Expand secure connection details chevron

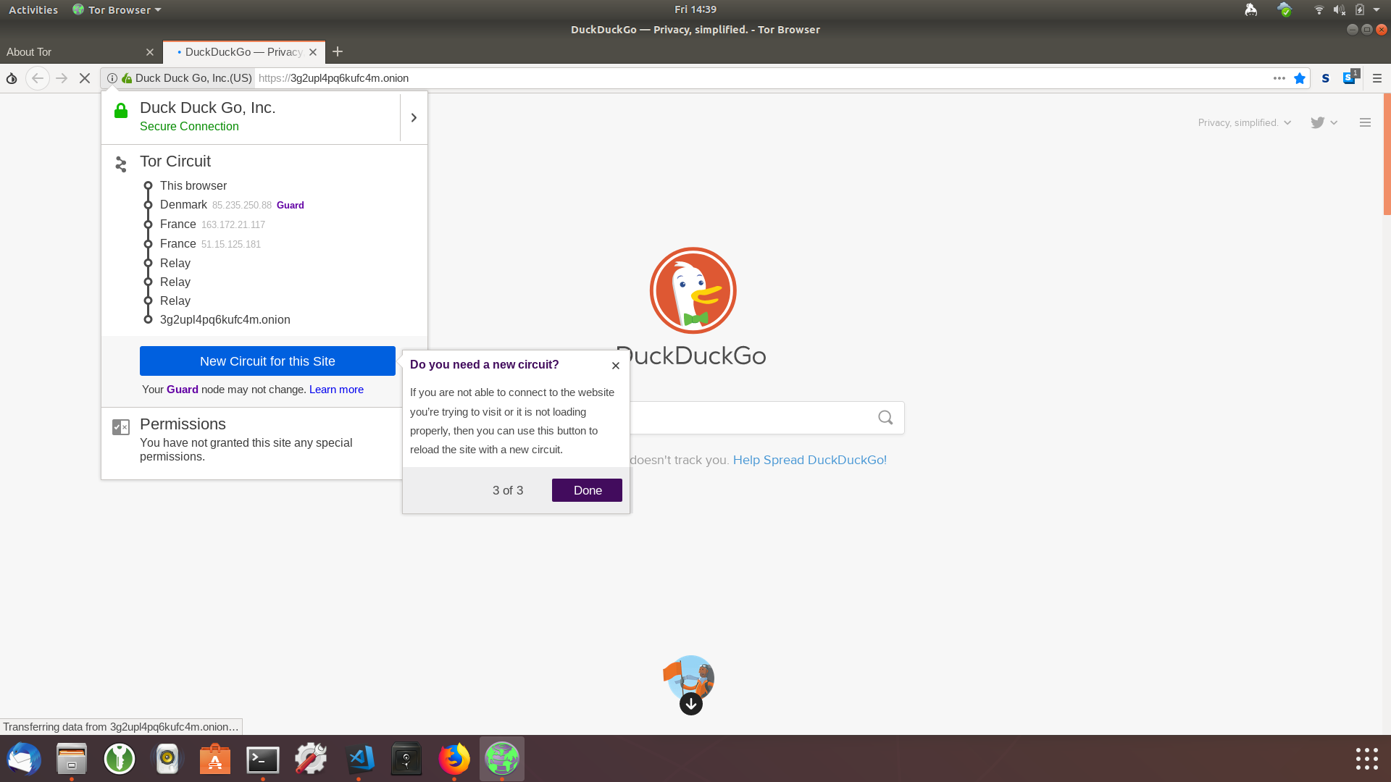(414, 117)
